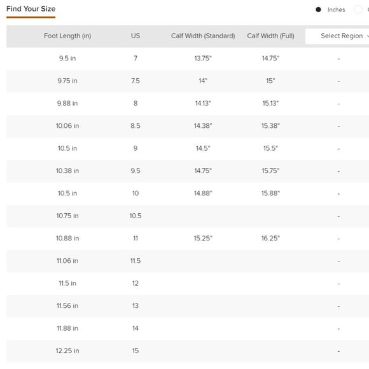Select the US size 13 cell
Screen dimensions: 369x369
tap(136, 305)
